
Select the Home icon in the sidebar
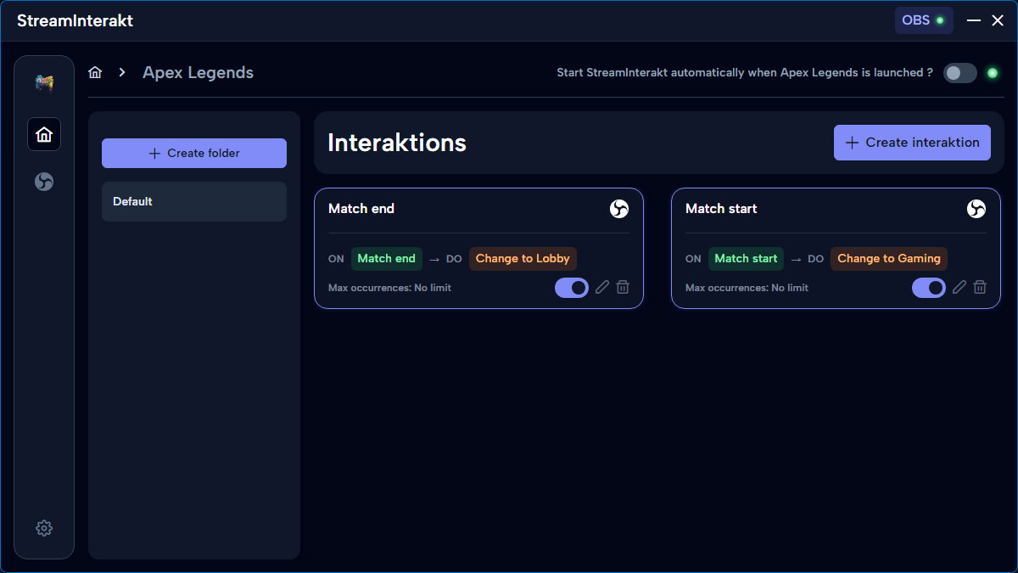pos(44,134)
